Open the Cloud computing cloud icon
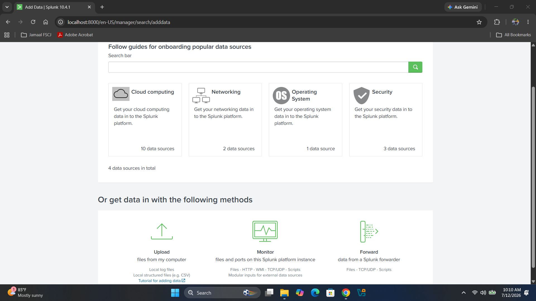Image resolution: width=536 pixels, height=301 pixels. (121, 94)
